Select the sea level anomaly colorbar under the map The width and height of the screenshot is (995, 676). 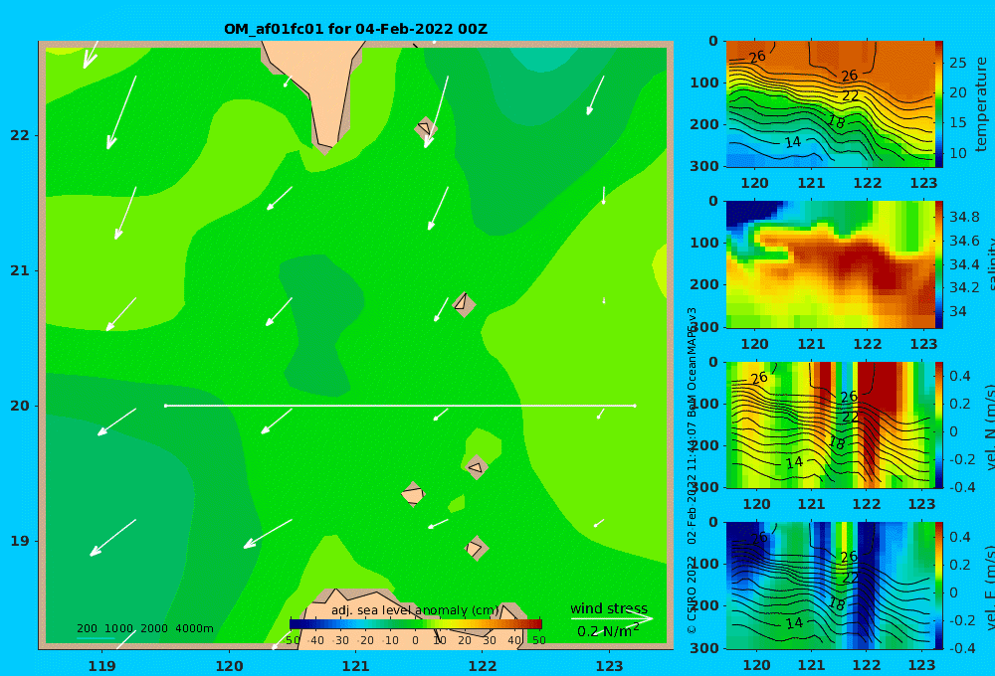415,624
